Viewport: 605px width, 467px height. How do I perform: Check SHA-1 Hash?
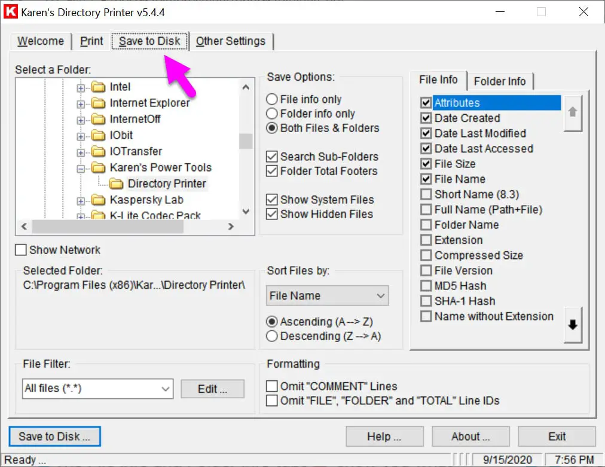click(426, 301)
